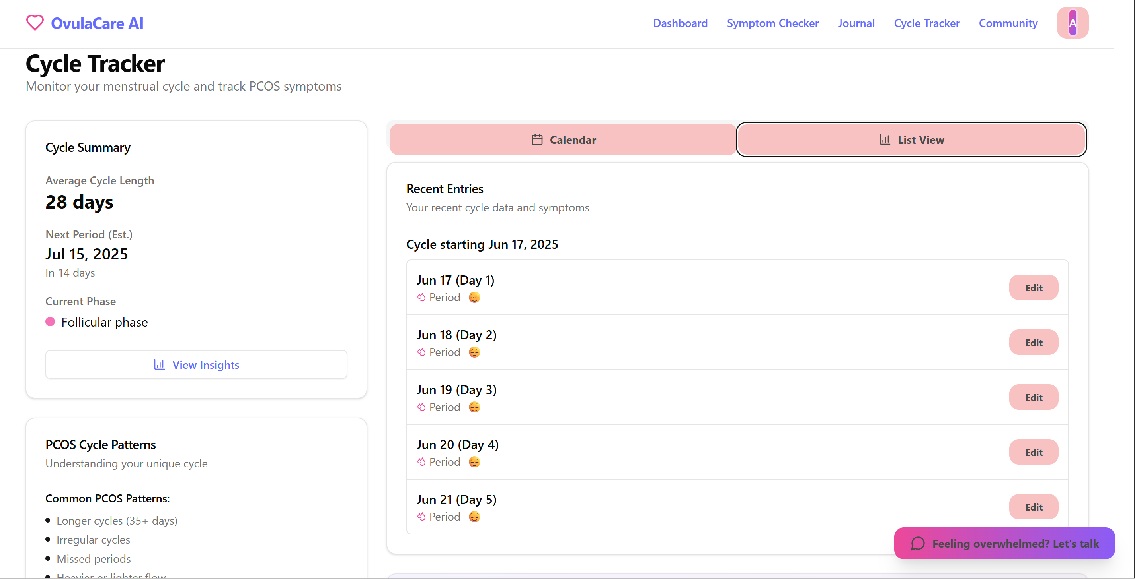Edit the Jun 19 (Day 3) entry
This screenshot has width=1135, height=579.
[1033, 397]
